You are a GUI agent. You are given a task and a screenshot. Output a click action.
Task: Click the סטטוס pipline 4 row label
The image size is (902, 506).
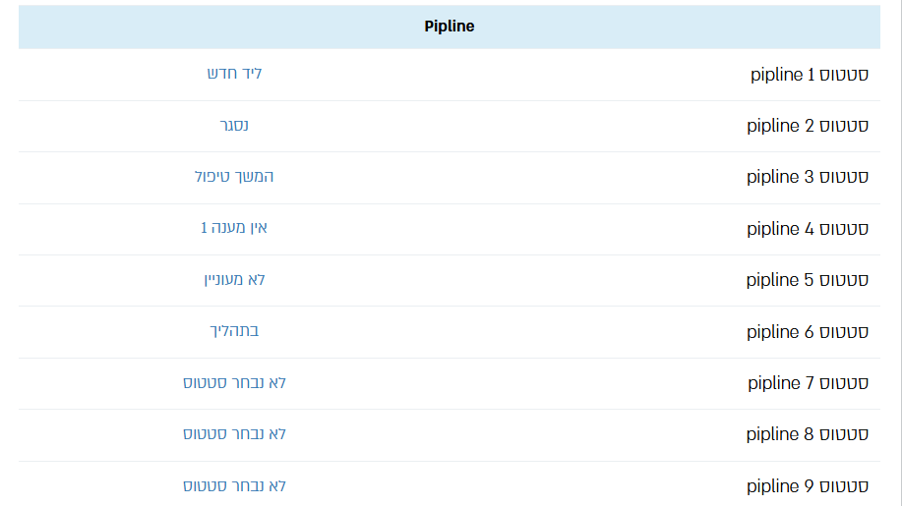808,229
